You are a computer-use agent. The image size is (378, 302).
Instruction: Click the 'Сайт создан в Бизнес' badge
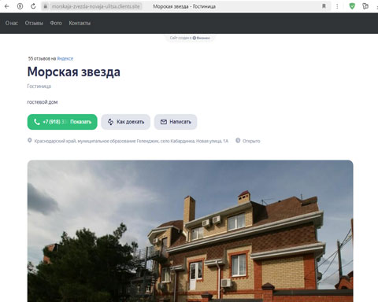(x=190, y=38)
